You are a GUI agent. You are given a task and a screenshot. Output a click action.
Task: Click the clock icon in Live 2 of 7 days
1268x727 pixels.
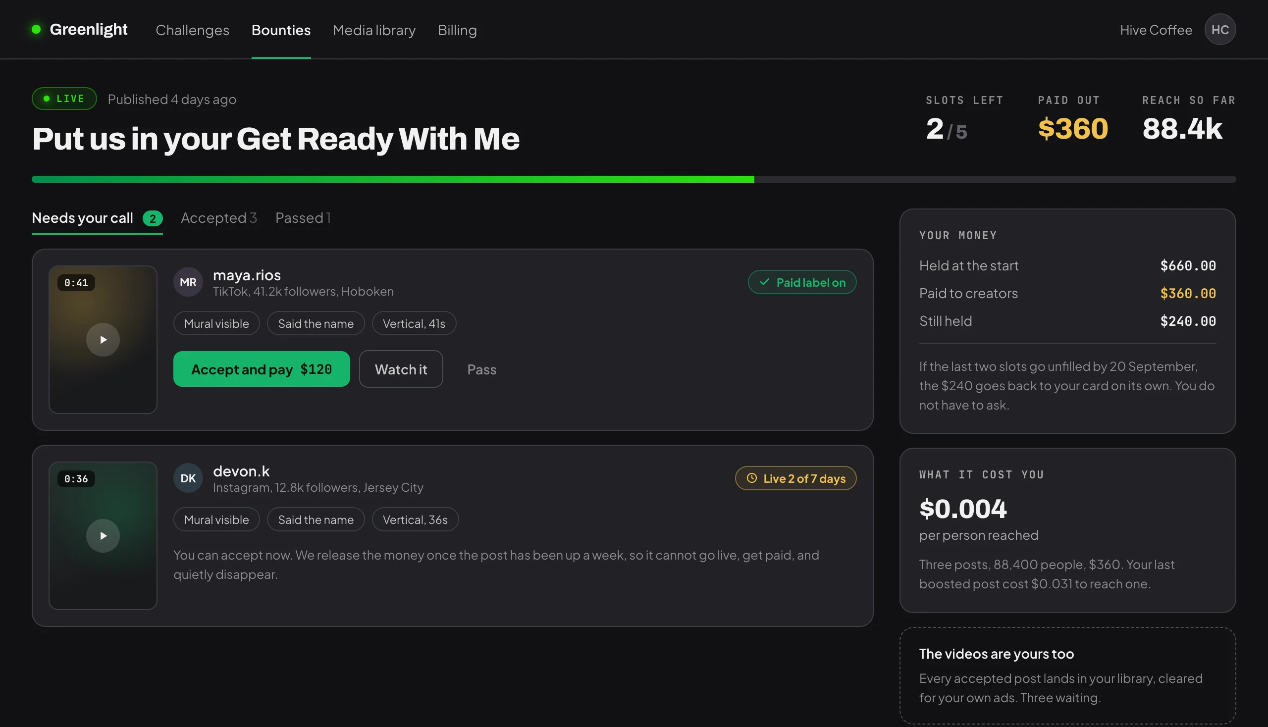751,478
